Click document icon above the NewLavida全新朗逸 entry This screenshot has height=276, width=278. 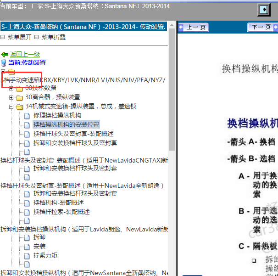coord(27,177)
